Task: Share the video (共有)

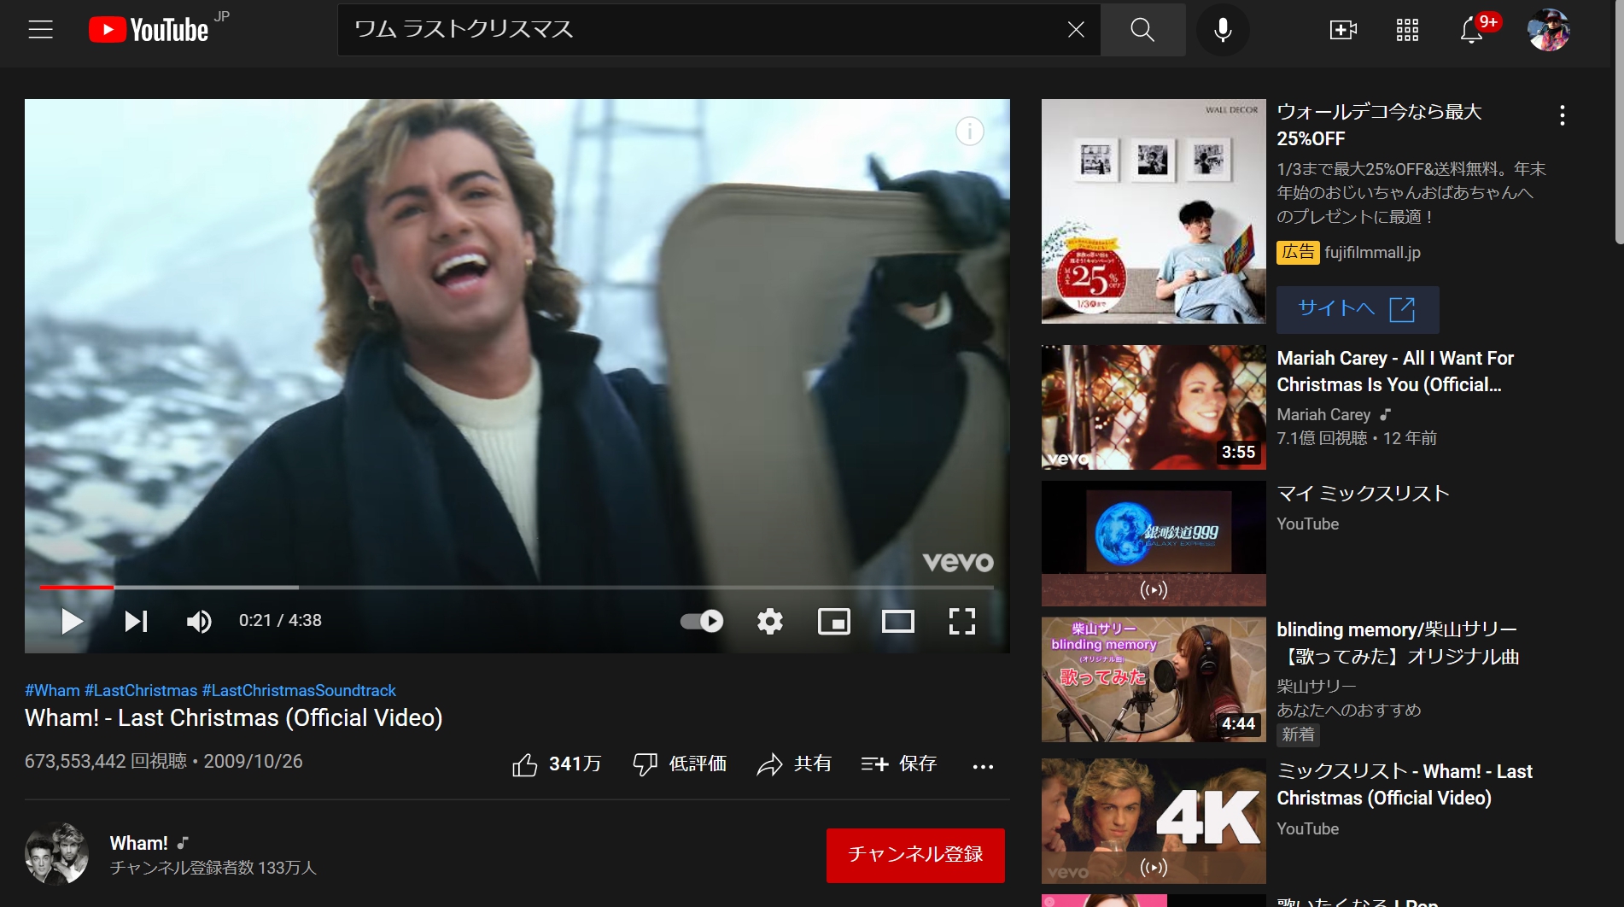Action: [x=794, y=764]
